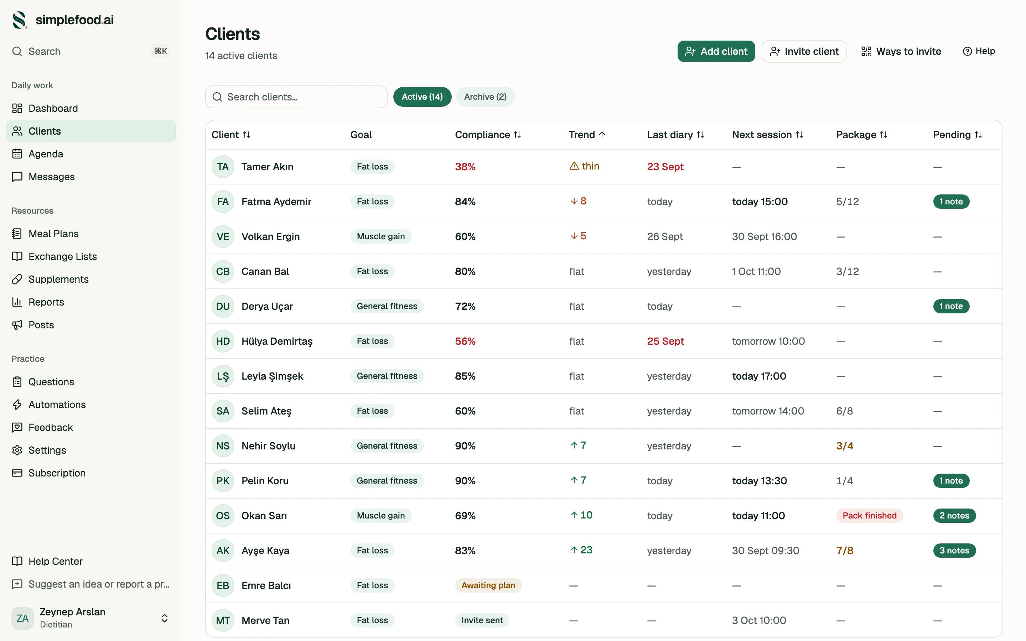Click the Invite client button
Viewport: 1026px width, 641px height.
tap(804, 51)
